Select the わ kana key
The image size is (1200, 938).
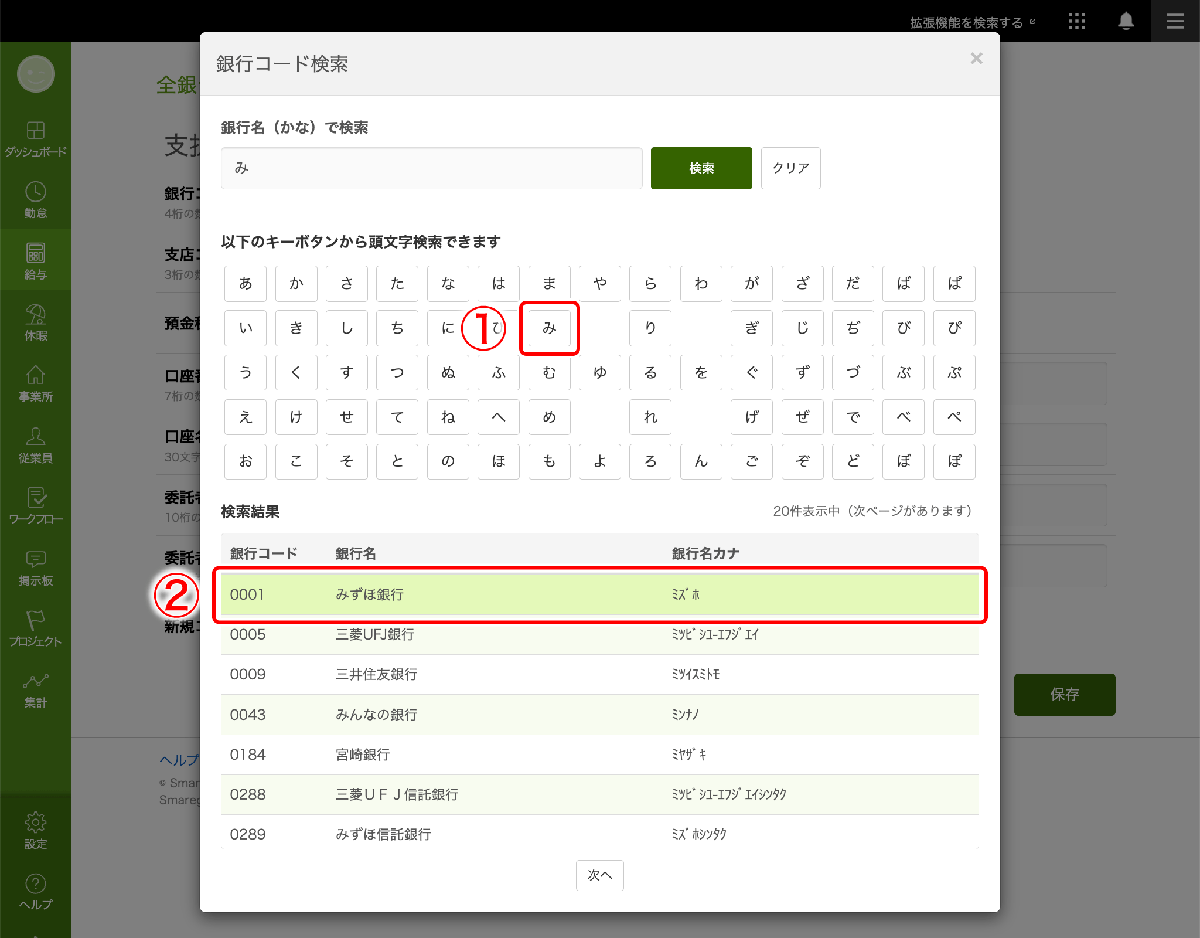point(701,284)
